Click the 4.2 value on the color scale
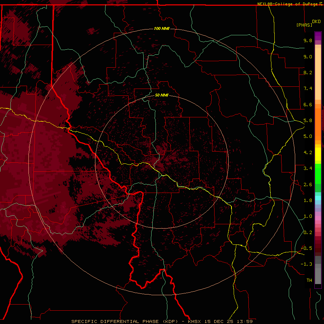This screenshot has width=324, height=324. (x=308, y=153)
